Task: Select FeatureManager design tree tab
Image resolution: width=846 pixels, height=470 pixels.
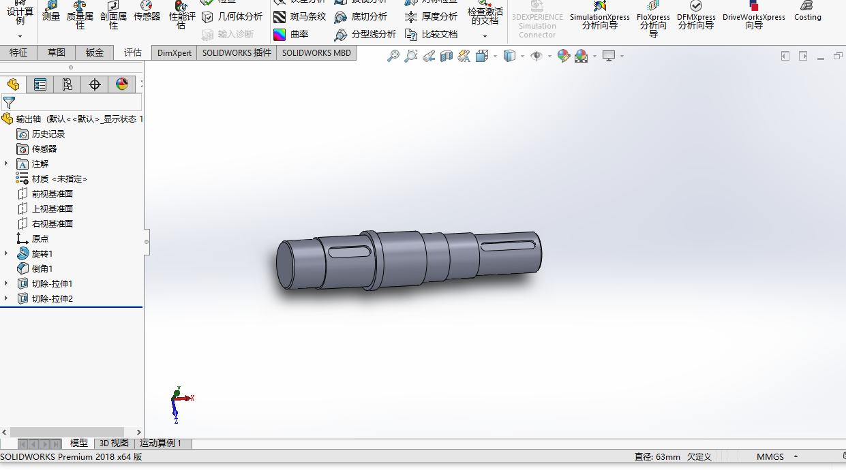Action: [x=13, y=84]
